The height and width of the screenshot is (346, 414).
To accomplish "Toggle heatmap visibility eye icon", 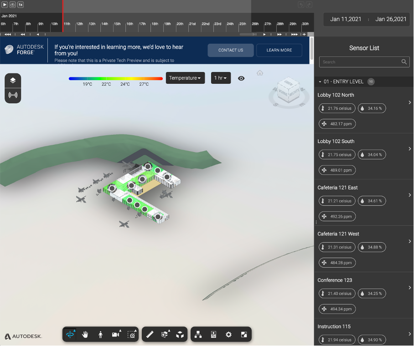I will [x=241, y=78].
